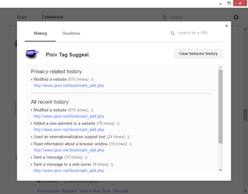Switch to the History tab
This screenshot has height=194, width=248.
click(x=41, y=34)
